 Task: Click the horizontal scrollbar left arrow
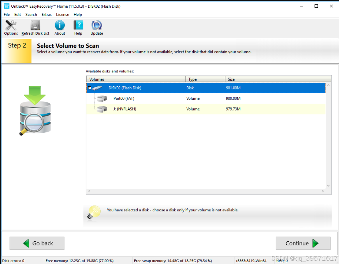pyautogui.click(x=89, y=191)
